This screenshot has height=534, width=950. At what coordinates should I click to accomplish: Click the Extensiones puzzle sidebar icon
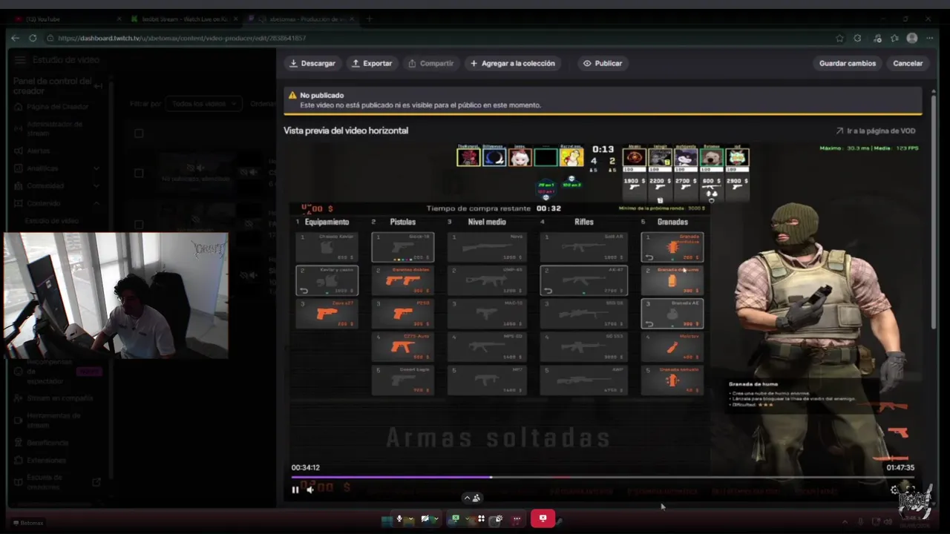pyautogui.click(x=19, y=461)
